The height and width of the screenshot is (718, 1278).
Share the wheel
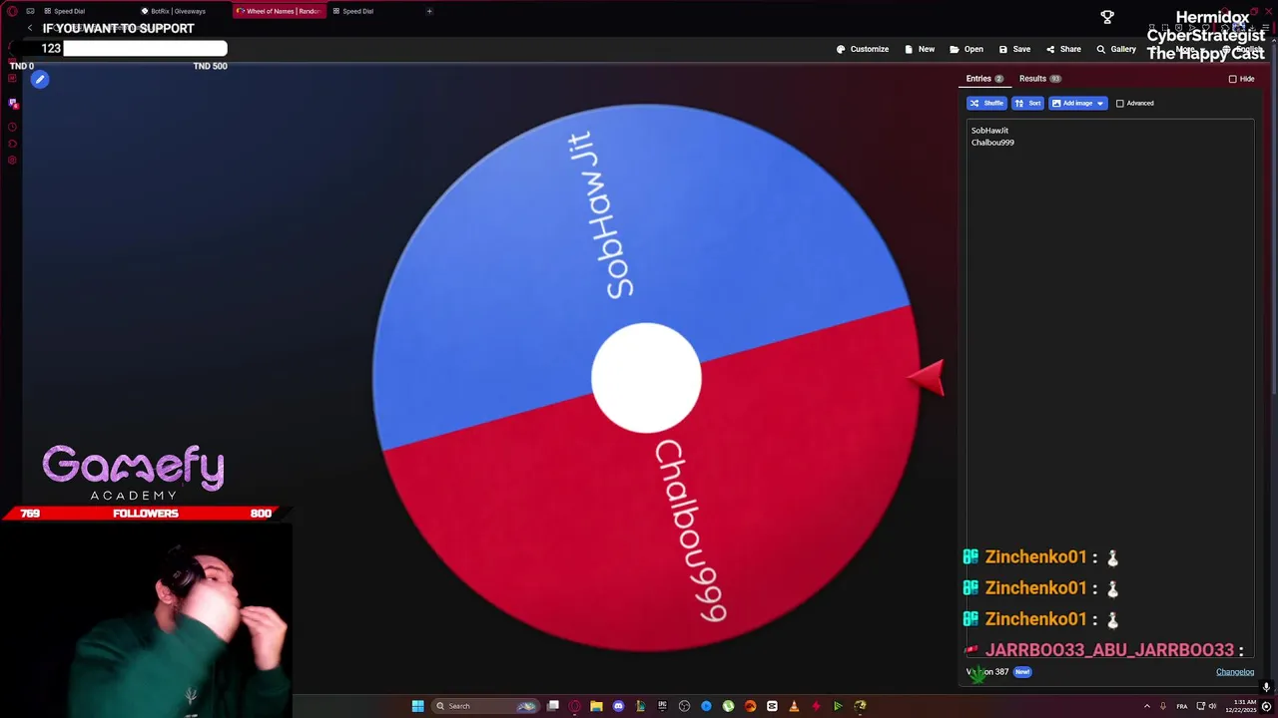[1063, 49]
